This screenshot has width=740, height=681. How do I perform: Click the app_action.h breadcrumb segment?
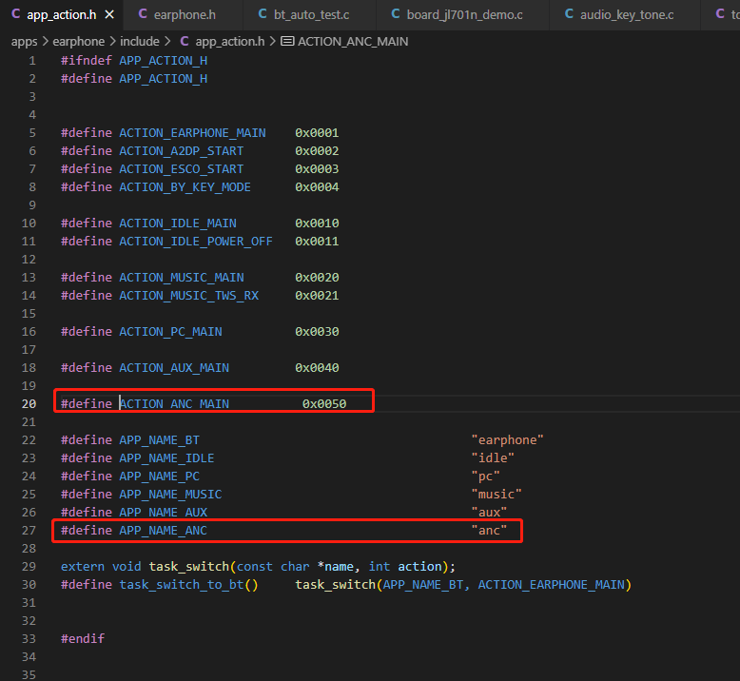230,42
